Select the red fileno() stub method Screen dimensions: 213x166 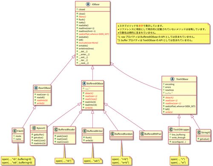tap(82, 17)
